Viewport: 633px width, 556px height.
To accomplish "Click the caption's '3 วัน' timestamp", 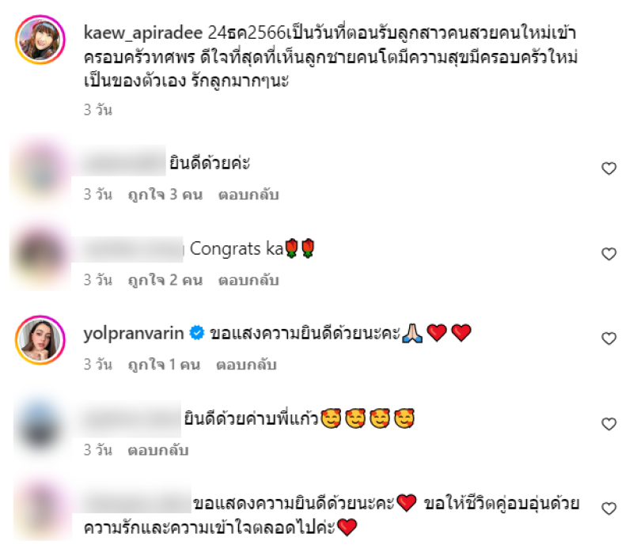I will point(97,110).
